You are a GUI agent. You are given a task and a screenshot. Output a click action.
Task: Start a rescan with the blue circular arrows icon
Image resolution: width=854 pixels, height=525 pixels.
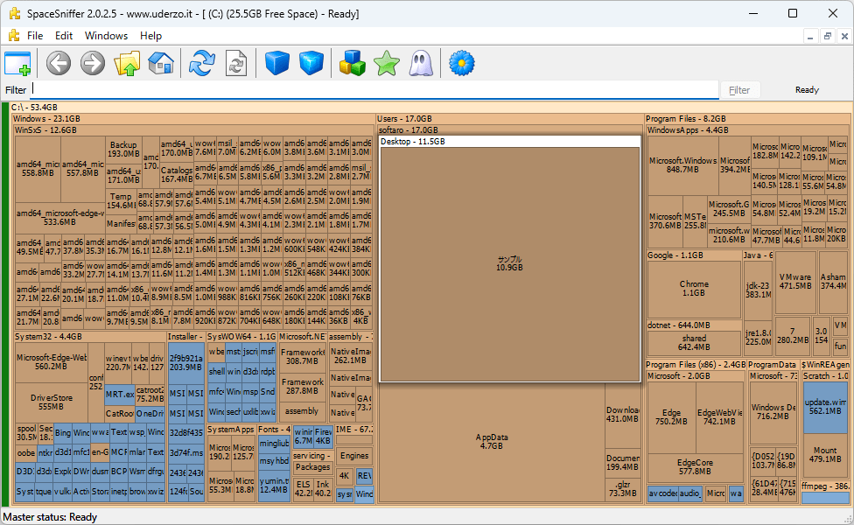coord(202,63)
